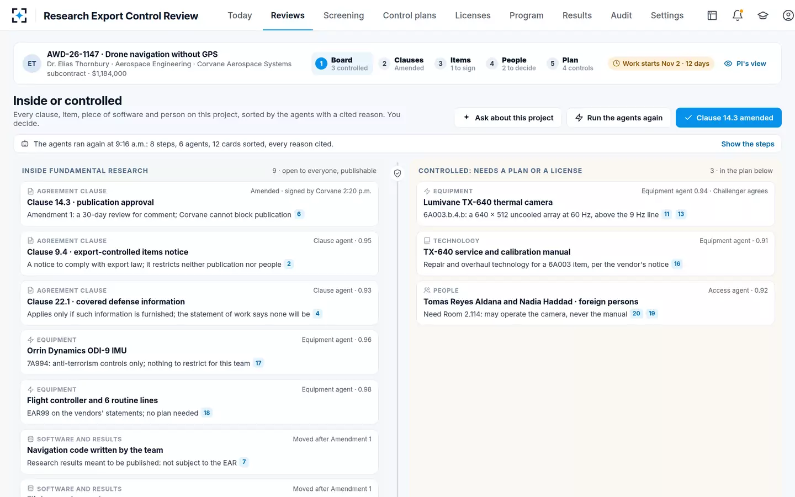The image size is (795, 497).
Task: Click the shield icon on the column divider
Action: click(397, 173)
